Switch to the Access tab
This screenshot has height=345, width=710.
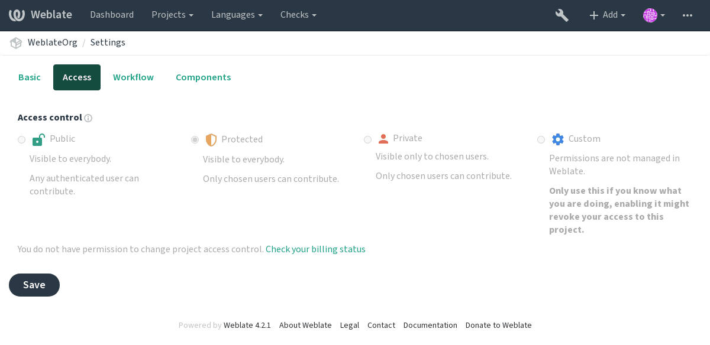click(77, 77)
